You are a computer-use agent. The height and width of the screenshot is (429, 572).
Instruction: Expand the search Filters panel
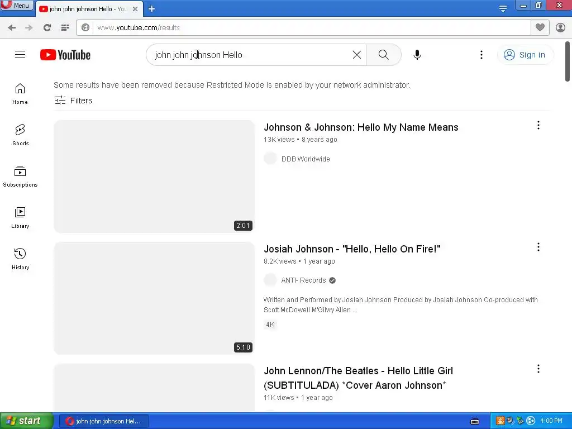click(x=73, y=101)
